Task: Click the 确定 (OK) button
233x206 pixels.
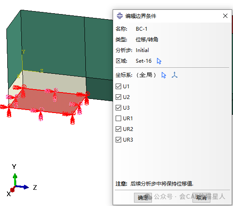Action: (143, 197)
